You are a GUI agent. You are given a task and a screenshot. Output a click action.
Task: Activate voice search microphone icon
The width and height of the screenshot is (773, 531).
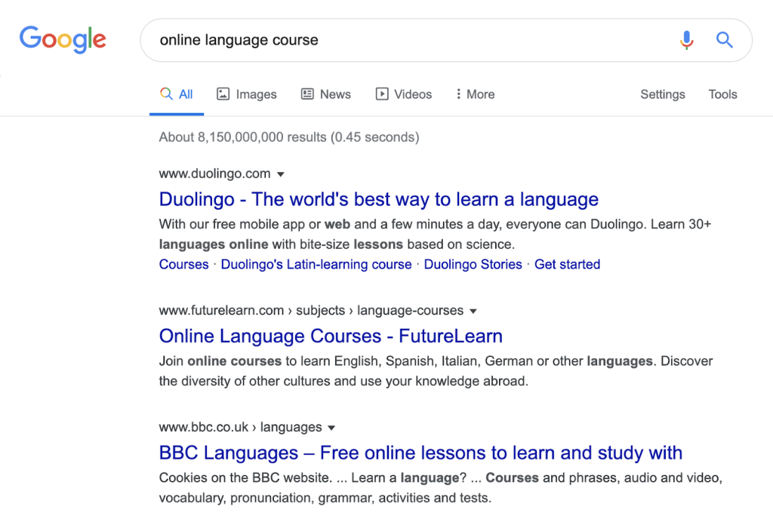(686, 40)
